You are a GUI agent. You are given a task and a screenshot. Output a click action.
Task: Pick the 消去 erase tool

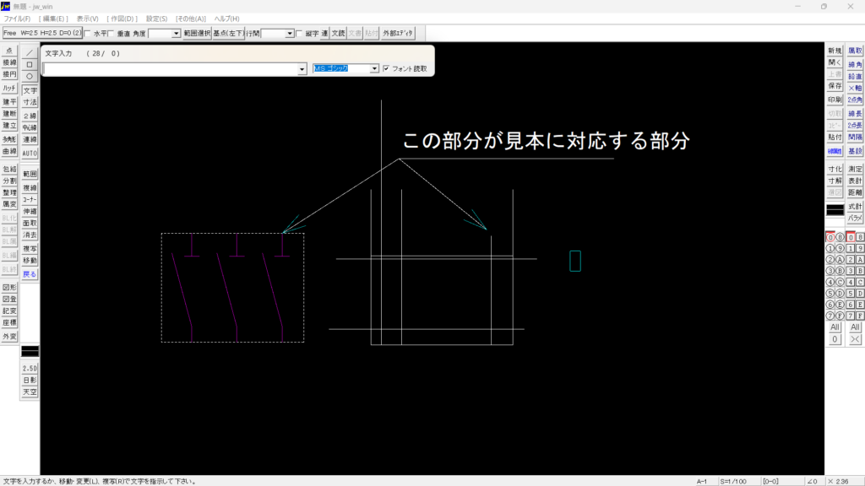click(x=30, y=235)
